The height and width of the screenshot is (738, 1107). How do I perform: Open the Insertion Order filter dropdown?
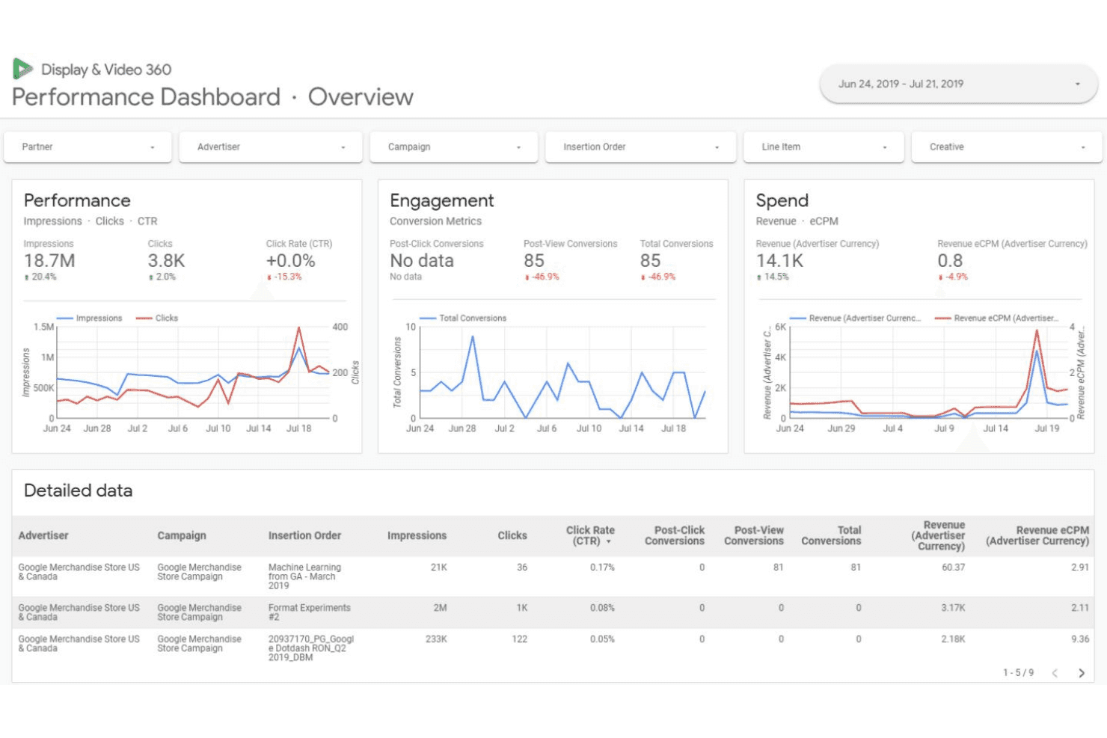(x=641, y=147)
